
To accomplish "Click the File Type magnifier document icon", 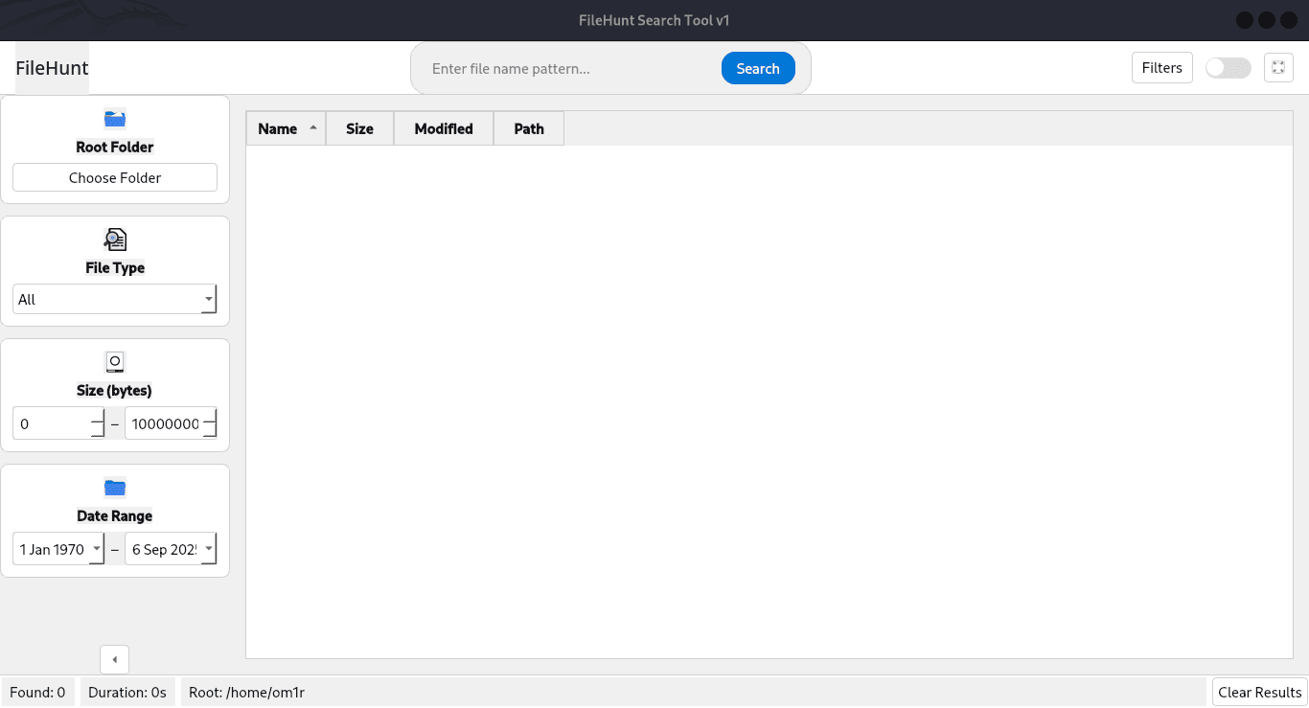I will 115,240.
